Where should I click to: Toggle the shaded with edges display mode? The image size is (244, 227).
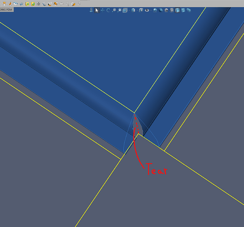click(178, 10)
